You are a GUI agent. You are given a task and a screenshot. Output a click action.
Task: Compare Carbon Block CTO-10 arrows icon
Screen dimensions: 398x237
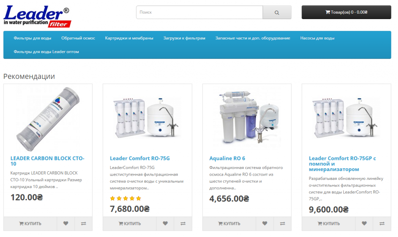84,223
